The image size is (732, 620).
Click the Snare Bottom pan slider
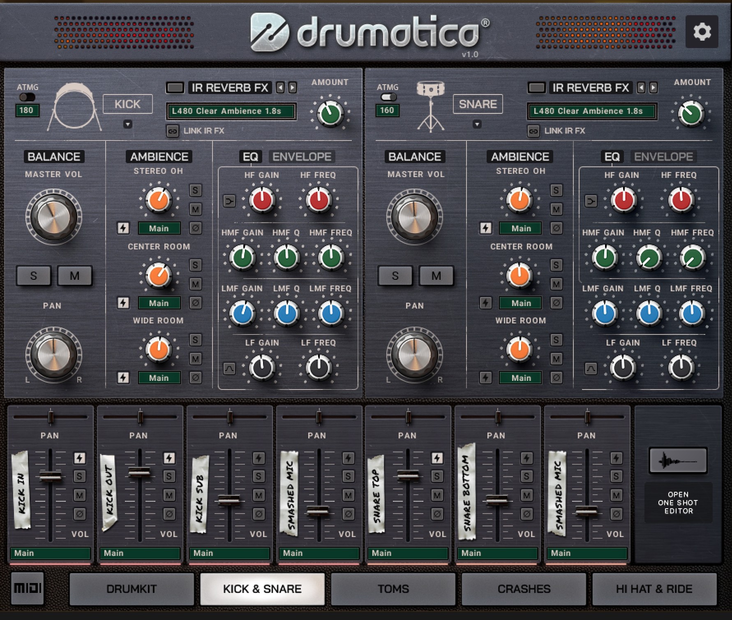pyautogui.click(x=497, y=417)
